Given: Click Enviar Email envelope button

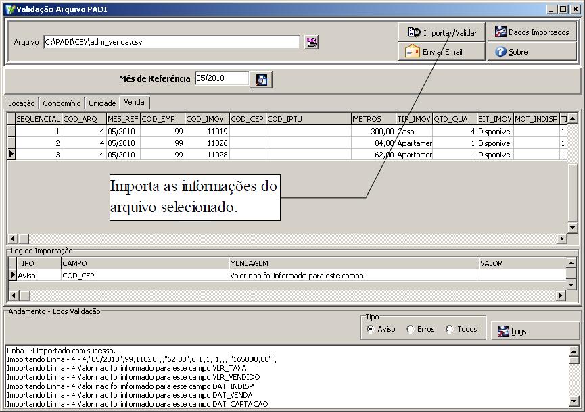Looking at the screenshot, I should pos(442,52).
